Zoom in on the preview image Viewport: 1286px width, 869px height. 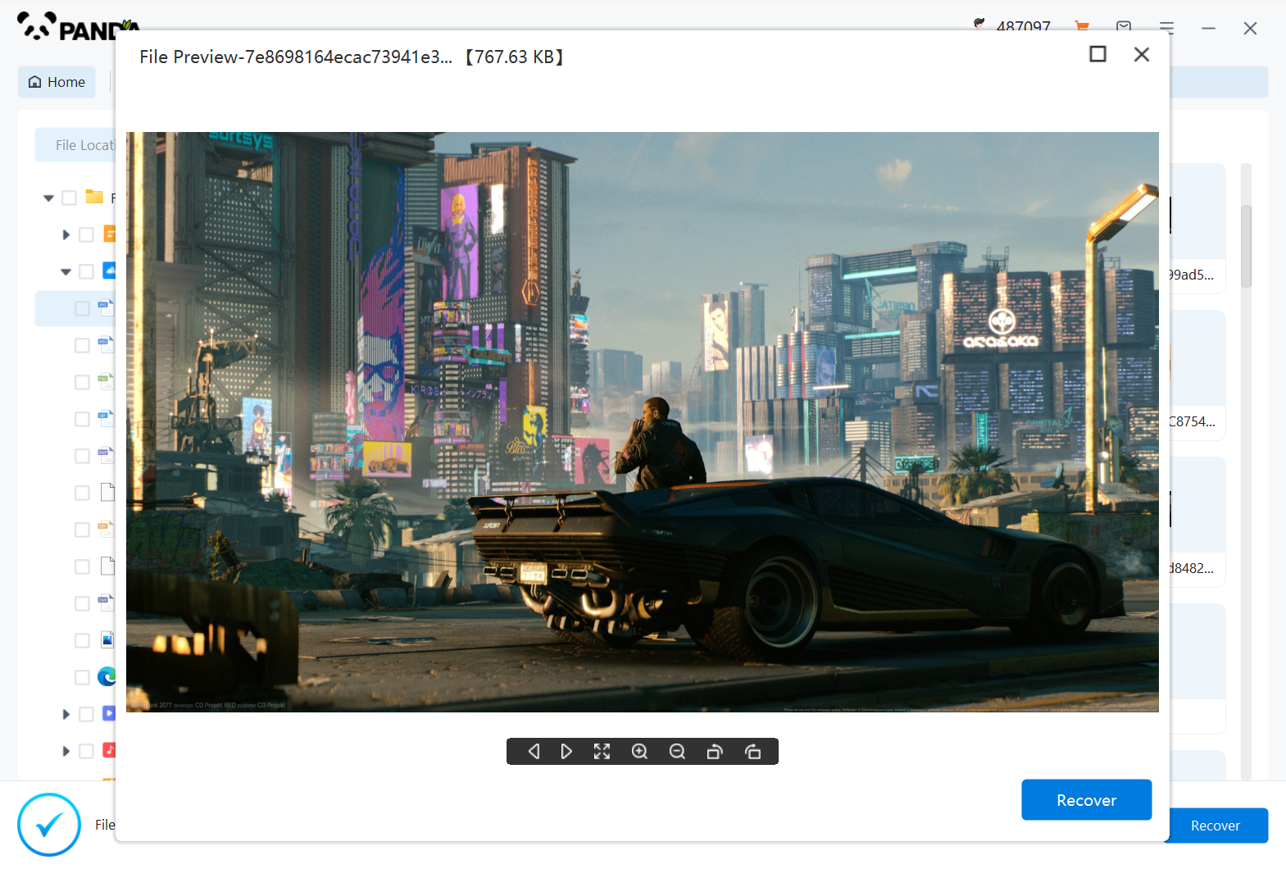[x=639, y=751]
